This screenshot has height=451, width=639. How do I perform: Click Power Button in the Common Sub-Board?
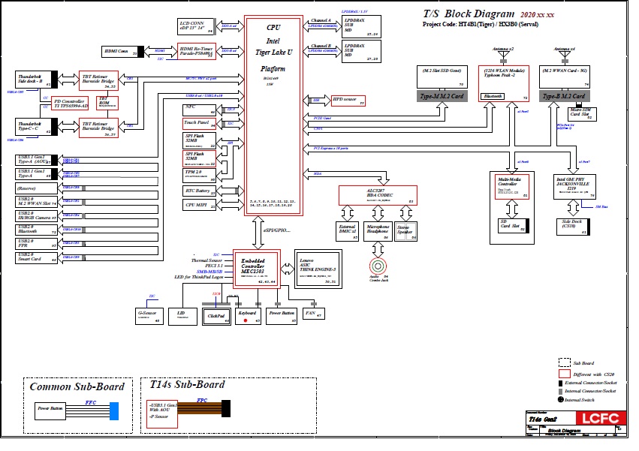coord(50,411)
